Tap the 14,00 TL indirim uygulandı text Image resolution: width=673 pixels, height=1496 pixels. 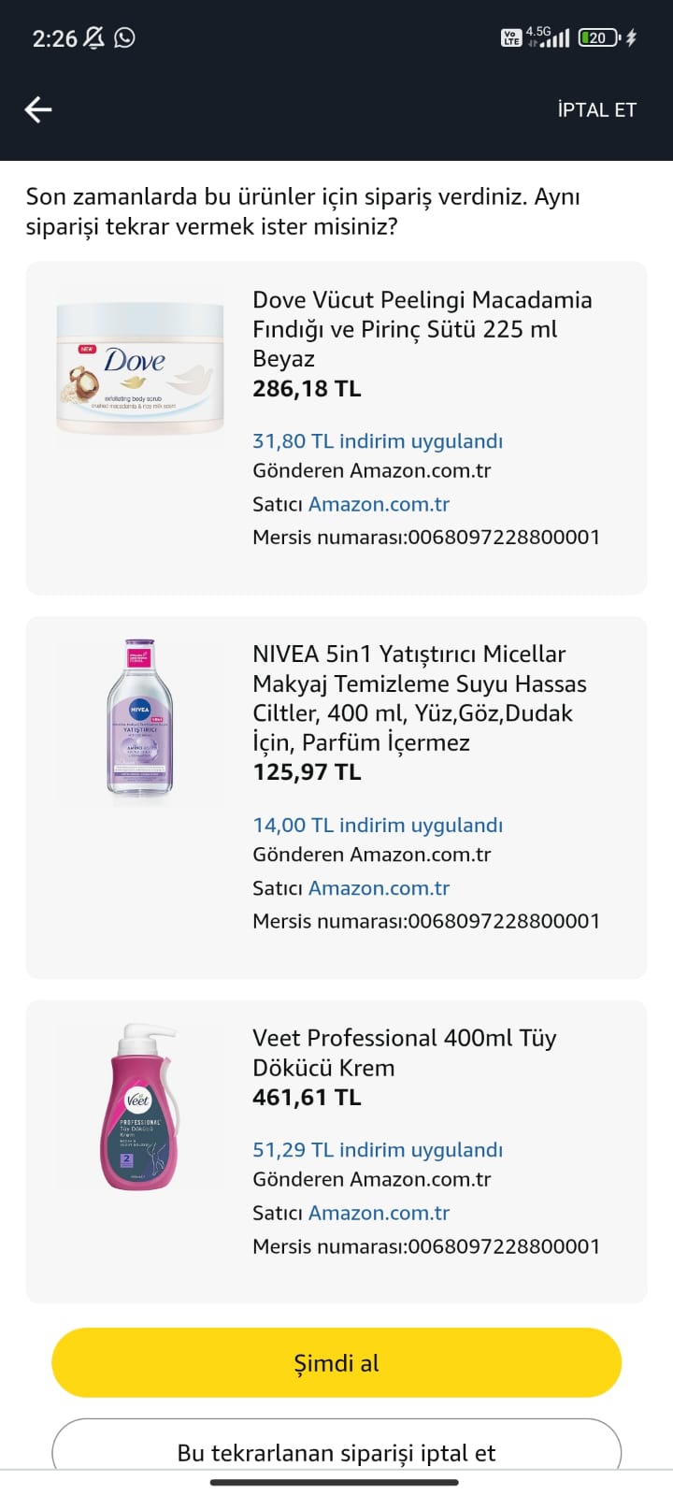[x=378, y=826]
